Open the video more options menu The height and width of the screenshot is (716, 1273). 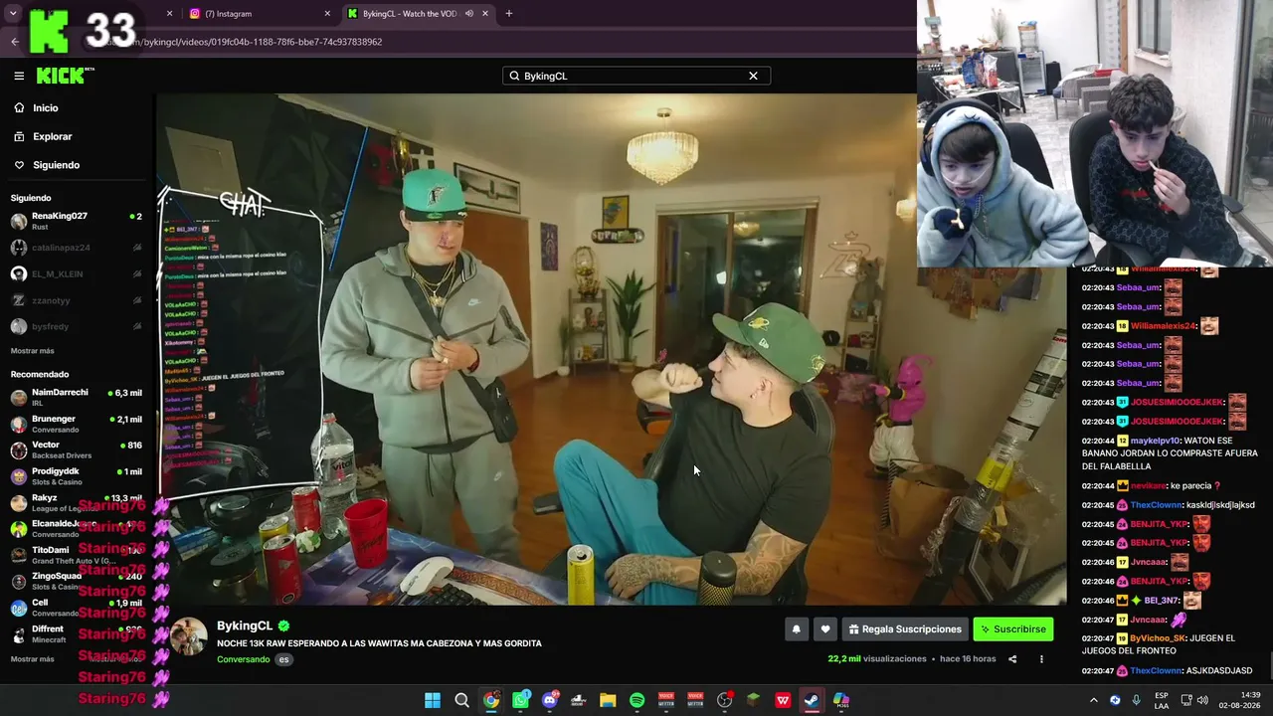coord(1041,658)
